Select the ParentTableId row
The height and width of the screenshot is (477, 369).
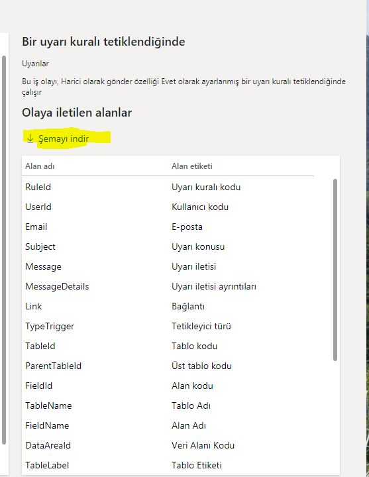pyautogui.click(x=168, y=366)
